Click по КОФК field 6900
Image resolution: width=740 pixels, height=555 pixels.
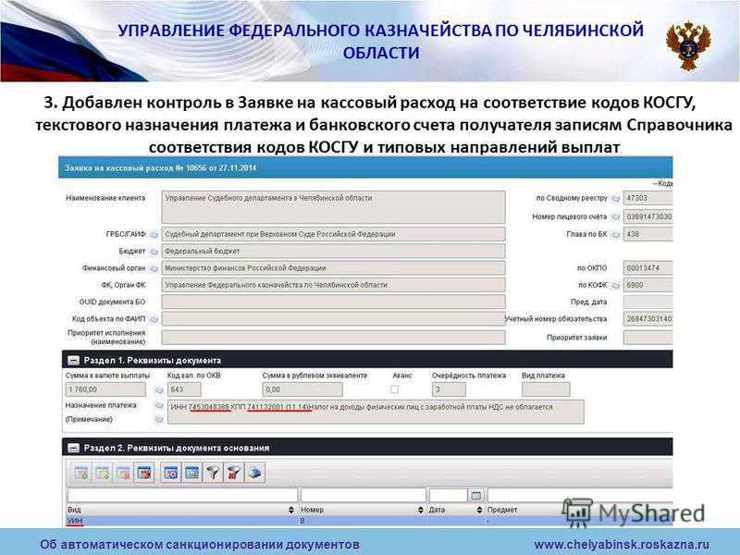[x=648, y=286]
